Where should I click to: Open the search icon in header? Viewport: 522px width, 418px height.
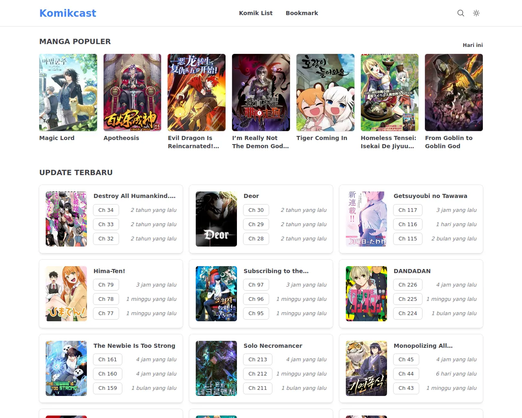pos(461,13)
